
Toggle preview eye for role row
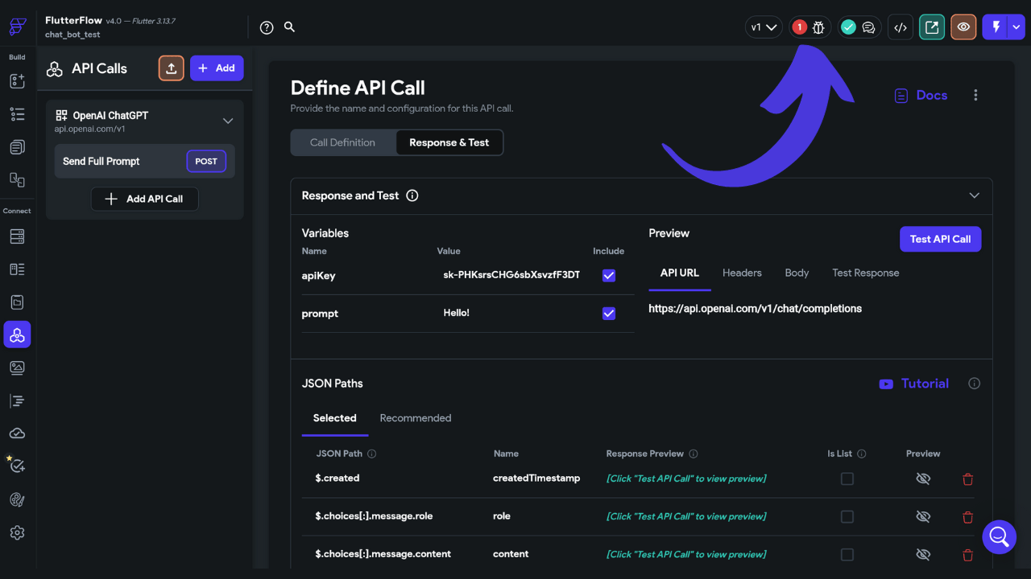coord(923,516)
